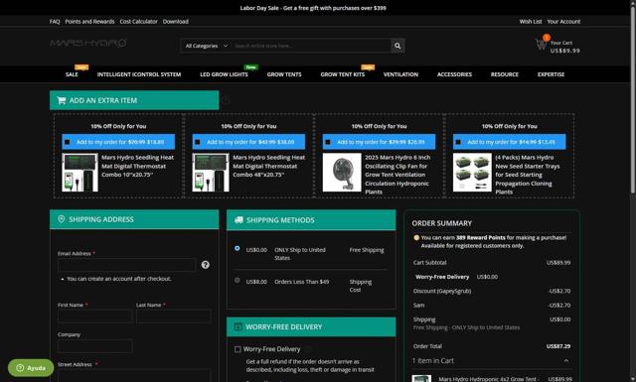
Task: Click the Seed Starter Trays thumbnail
Action: (x=472, y=173)
